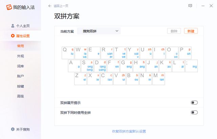Toggle 双拼下同时使用全拼 switch
The image size is (217, 139).
[194, 112]
